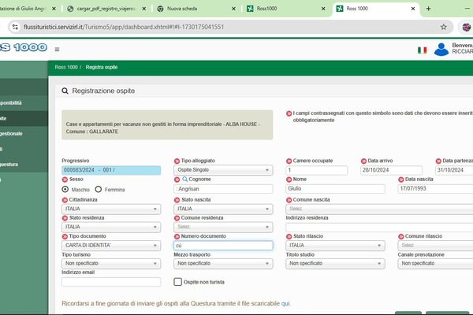Click the 'qui' downloadable file link
Screen dimensions: 473x315
click(285, 303)
